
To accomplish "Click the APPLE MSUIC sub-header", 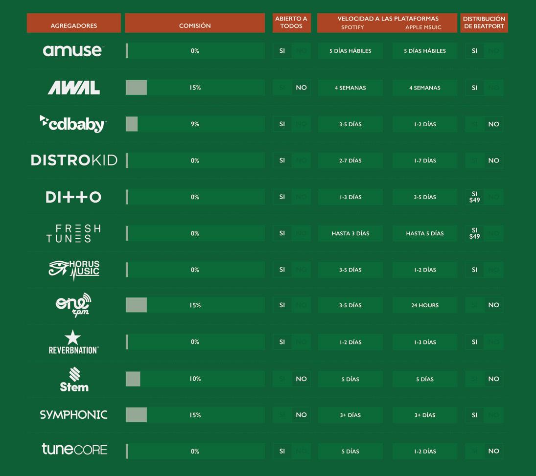I will (x=423, y=27).
